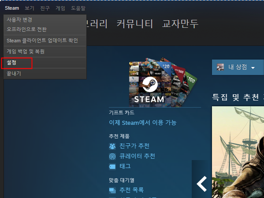The height and width of the screenshot is (198, 264).
Task: Expand the 내 상점 dropdown
Action: click(238, 67)
